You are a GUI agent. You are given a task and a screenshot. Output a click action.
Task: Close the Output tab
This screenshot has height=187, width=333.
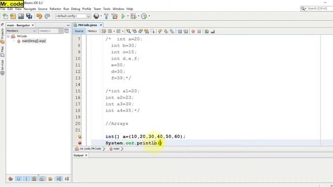click(86, 155)
